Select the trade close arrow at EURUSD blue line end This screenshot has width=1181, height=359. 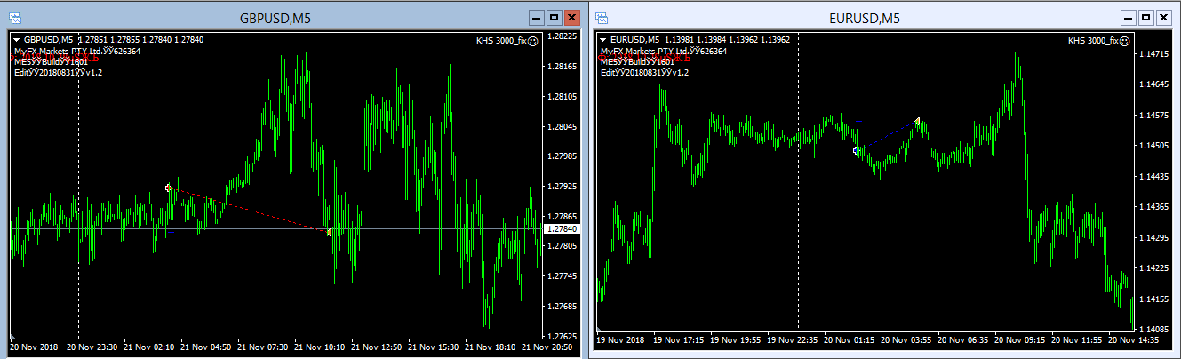(x=916, y=120)
